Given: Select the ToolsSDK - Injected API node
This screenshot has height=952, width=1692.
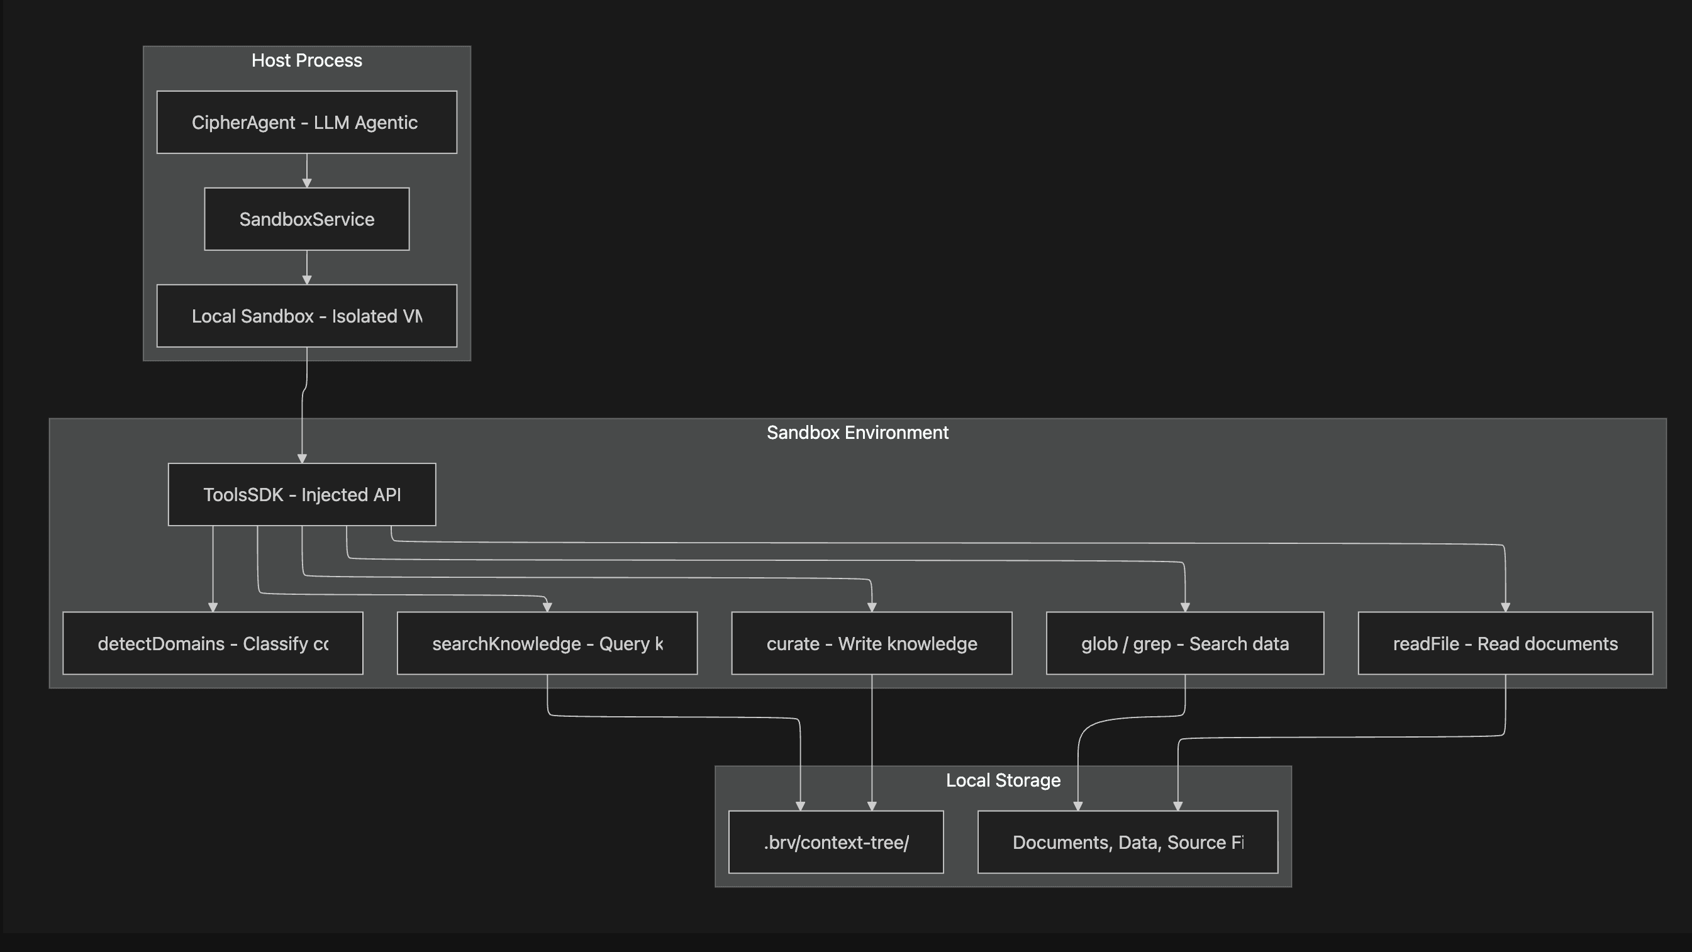Looking at the screenshot, I should point(301,494).
